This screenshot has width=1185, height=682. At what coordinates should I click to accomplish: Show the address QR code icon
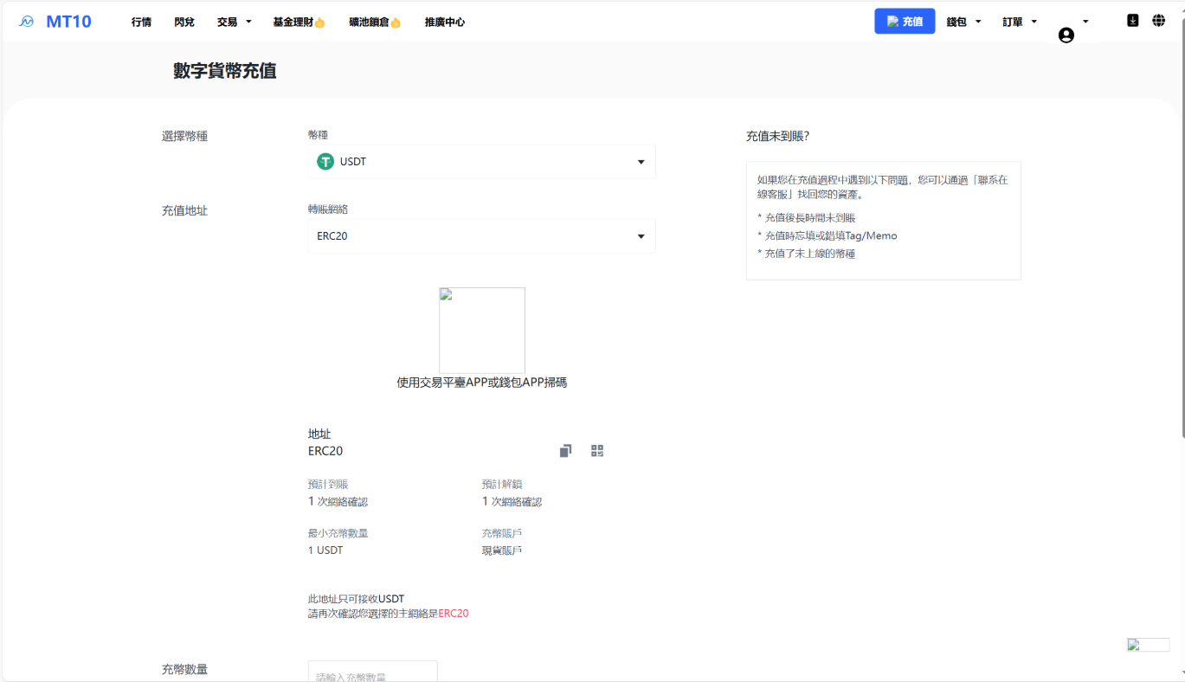[597, 451]
